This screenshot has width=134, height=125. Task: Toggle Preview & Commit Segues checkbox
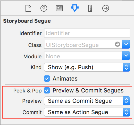click(47, 90)
